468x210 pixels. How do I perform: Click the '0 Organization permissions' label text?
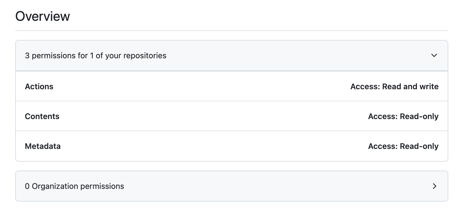pyautogui.click(x=75, y=186)
